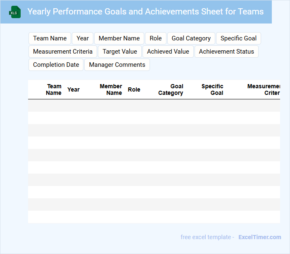Open the ExcelTimer.com link
The width and height of the screenshot is (290, 254).
pos(259,237)
